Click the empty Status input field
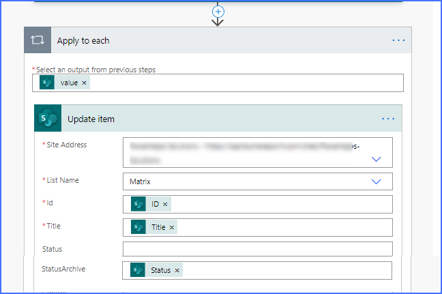This screenshot has height=294, width=442. click(258, 249)
